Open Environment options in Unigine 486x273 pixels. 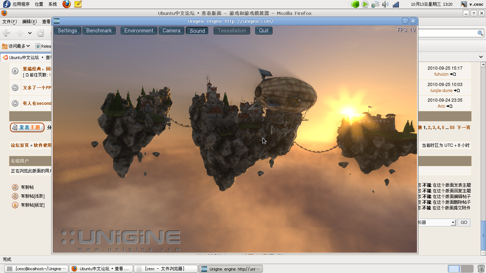click(139, 31)
